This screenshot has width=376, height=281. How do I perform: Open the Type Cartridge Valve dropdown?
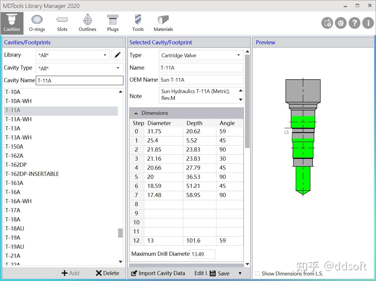point(201,55)
